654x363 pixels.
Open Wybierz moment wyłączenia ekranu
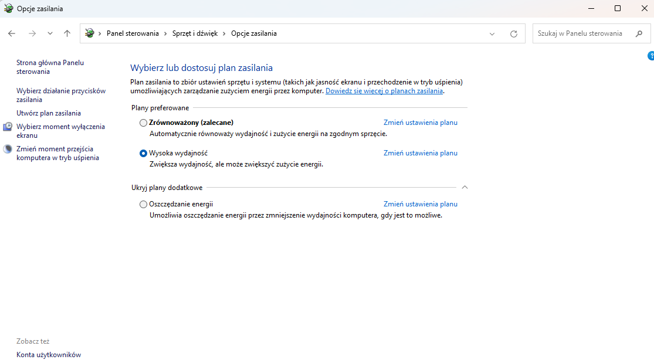click(60, 131)
